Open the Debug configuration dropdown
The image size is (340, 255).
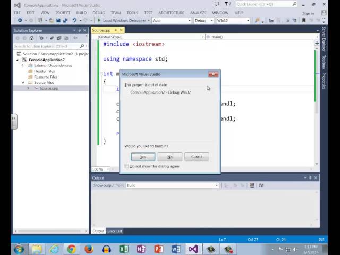pyautogui.click(x=204, y=21)
